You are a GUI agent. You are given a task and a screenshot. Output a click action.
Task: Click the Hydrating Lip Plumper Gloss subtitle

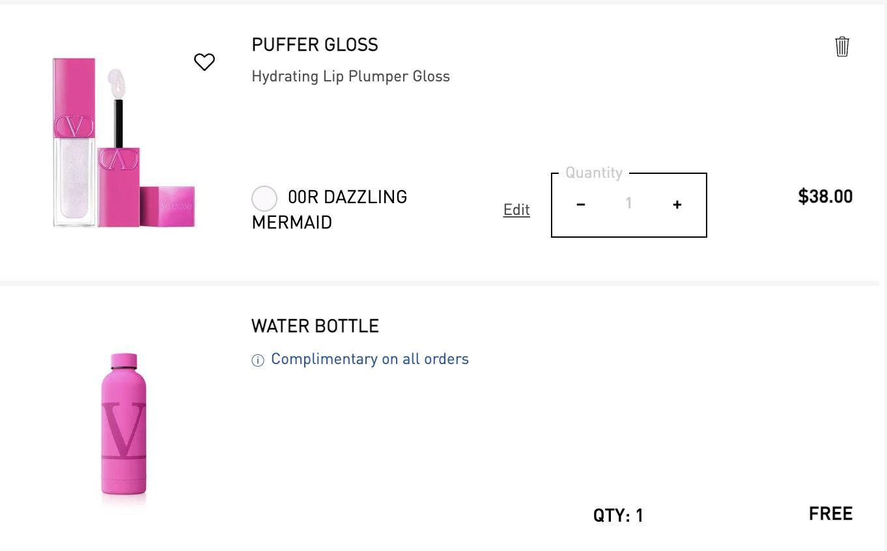tap(350, 76)
